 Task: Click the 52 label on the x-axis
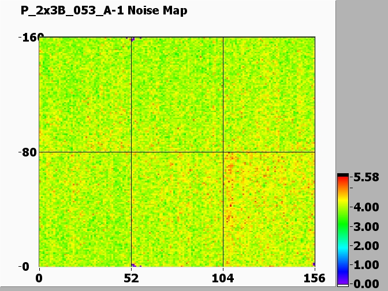click(x=132, y=278)
